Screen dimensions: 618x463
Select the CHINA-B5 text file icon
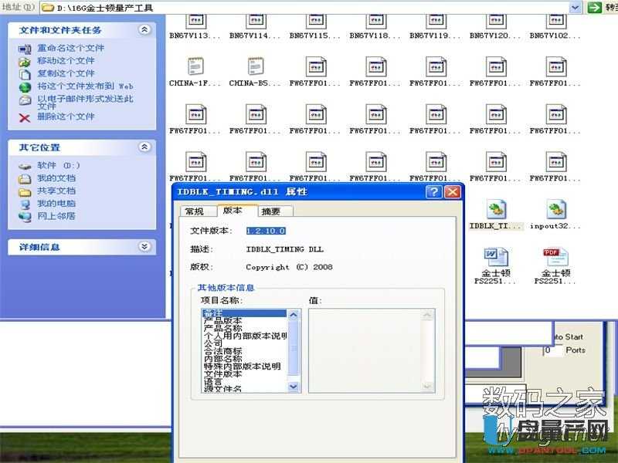point(256,67)
